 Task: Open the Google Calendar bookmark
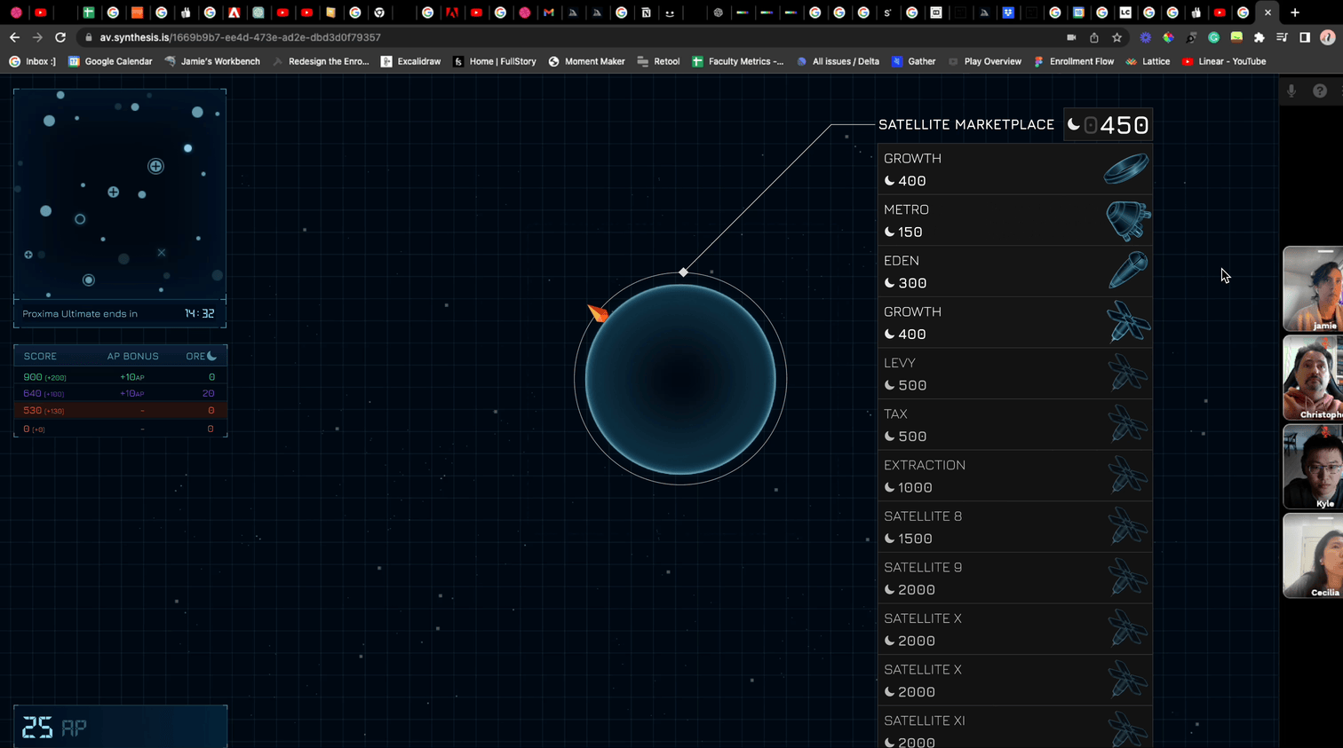(110, 61)
